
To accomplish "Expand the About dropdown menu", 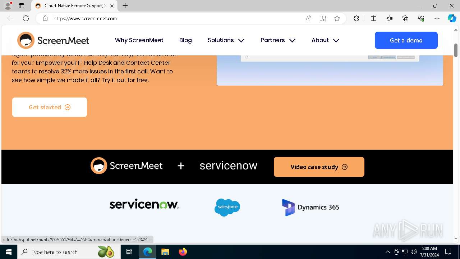I will pyautogui.click(x=325, y=40).
